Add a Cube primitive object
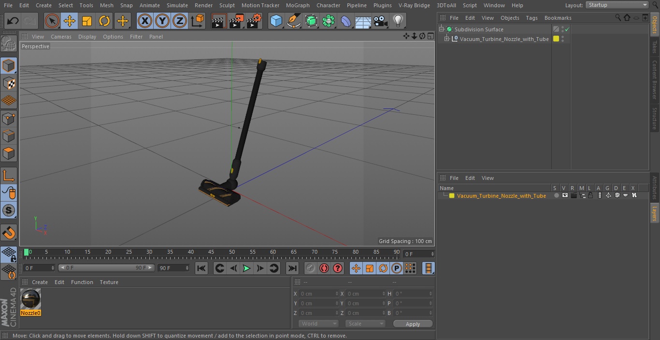The height and width of the screenshot is (340, 660). [x=276, y=21]
